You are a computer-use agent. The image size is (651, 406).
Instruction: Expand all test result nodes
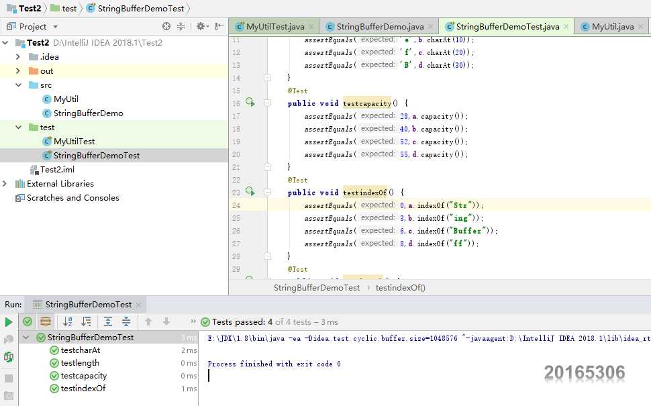pyautogui.click(x=107, y=322)
